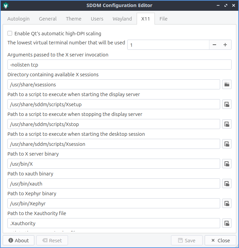
Task: Browse for the X sessions directory folder
Action: click(x=227, y=85)
